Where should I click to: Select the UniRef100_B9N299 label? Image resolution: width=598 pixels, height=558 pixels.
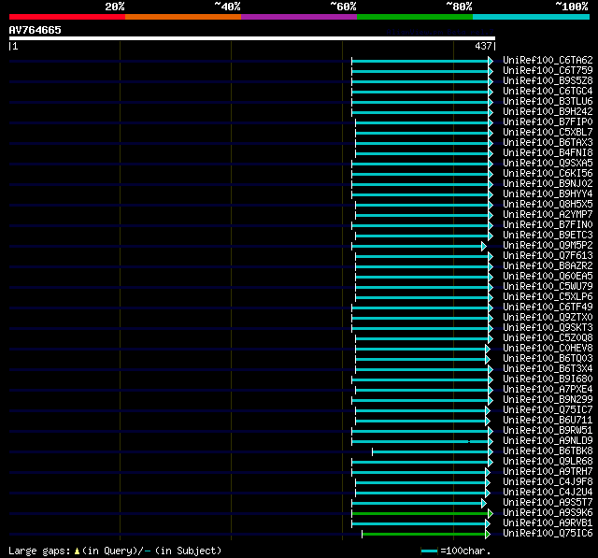coord(548,400)
